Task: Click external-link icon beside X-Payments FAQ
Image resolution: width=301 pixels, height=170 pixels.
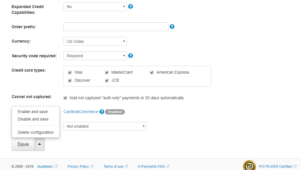Action: click(x=168, y=166)
